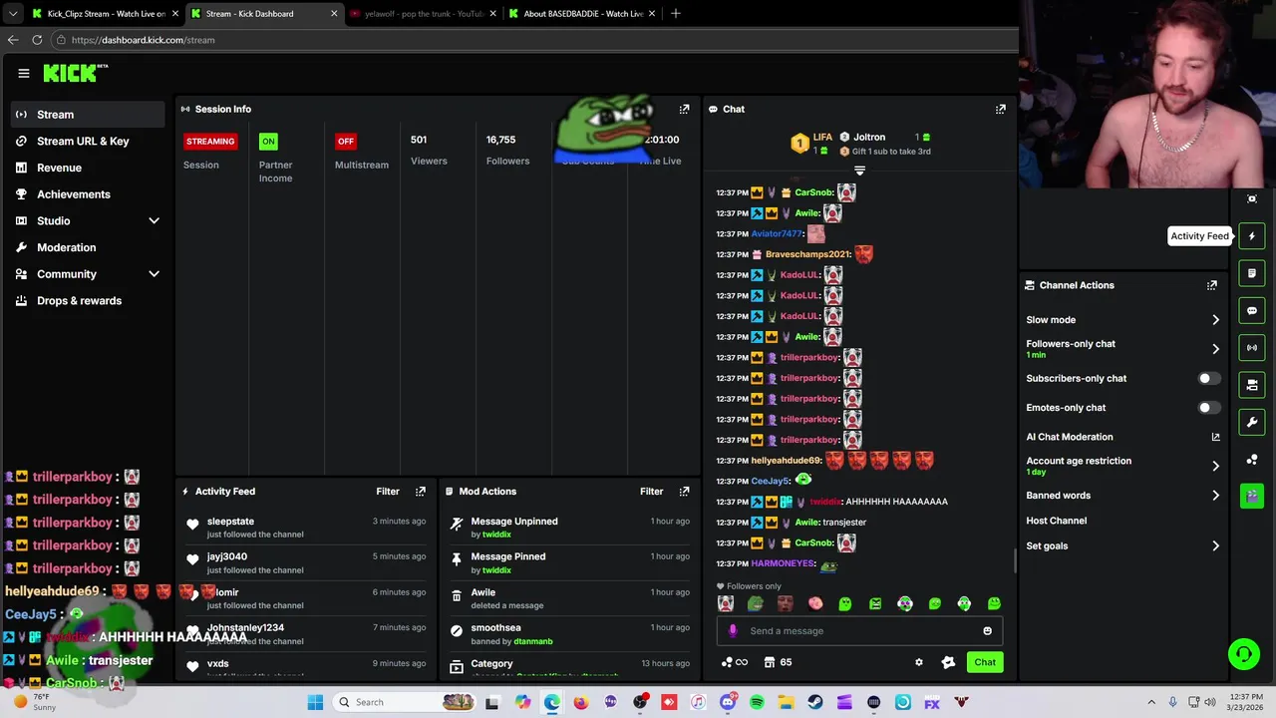Click the green Chat send button

click(985, 662)
